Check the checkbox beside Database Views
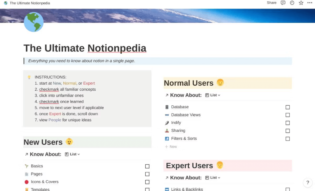Screen dimensions: 315x191 coord(287,115)
